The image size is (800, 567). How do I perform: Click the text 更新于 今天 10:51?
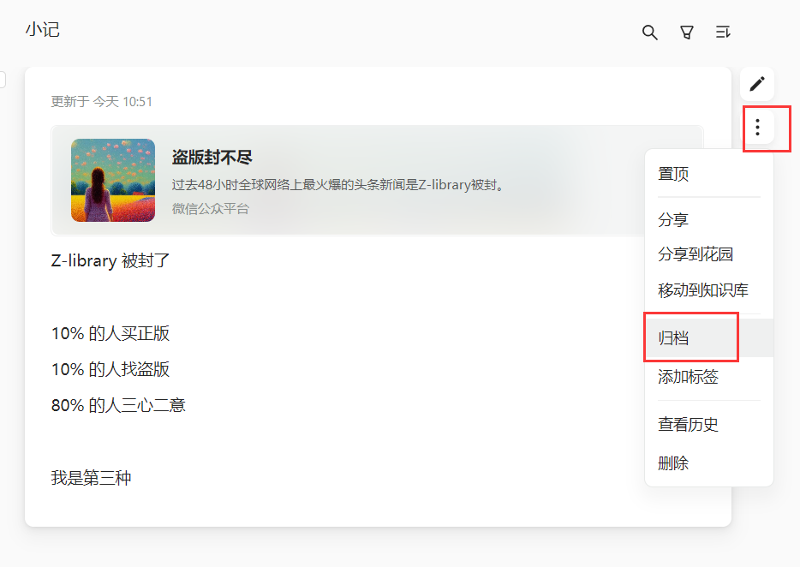coord(102,102)
